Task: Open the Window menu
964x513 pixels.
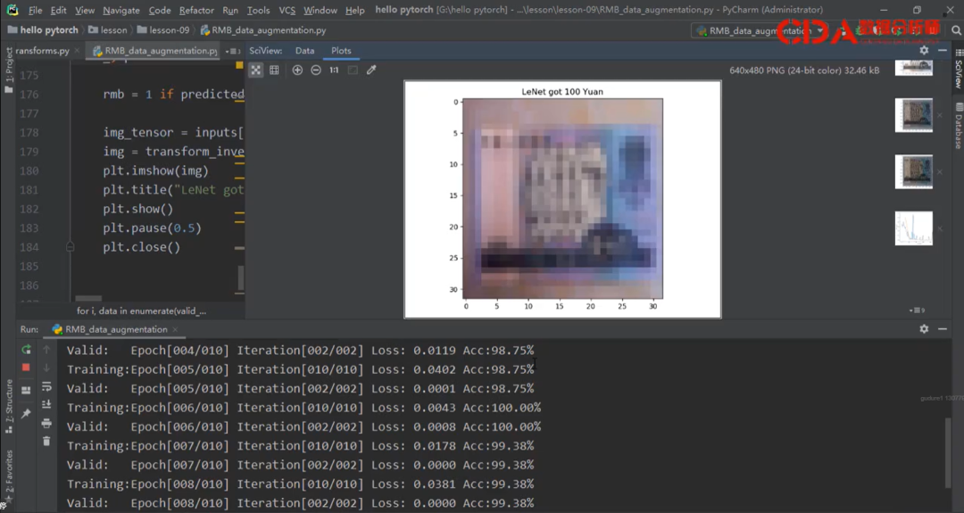Action: point(320,11)
